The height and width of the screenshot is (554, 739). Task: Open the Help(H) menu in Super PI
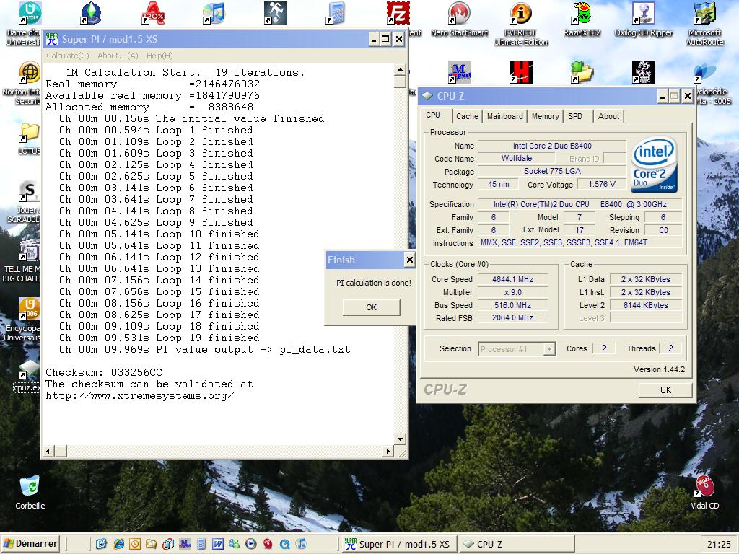click(159, 56)
